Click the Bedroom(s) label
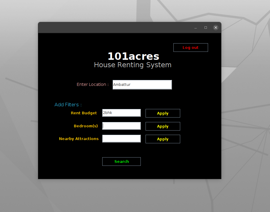 tap(86, 126)
